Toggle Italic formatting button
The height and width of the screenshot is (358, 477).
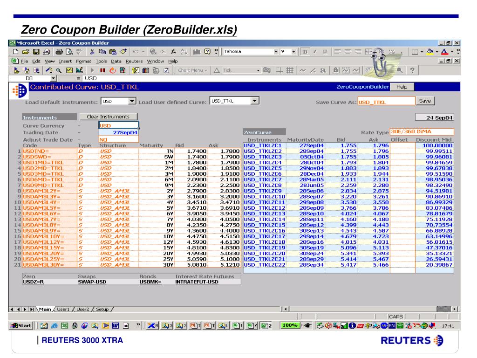tap(315, 52)
